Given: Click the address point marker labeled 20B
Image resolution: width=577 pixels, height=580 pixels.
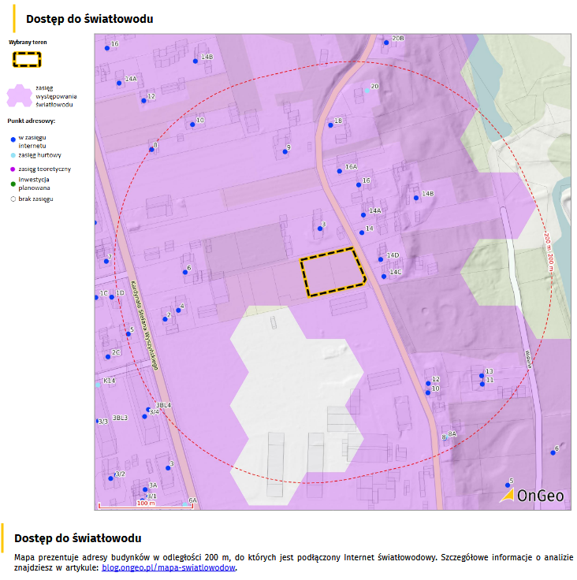Looking at the screenshot, I should pyautogui.click(x=386, y=43).
